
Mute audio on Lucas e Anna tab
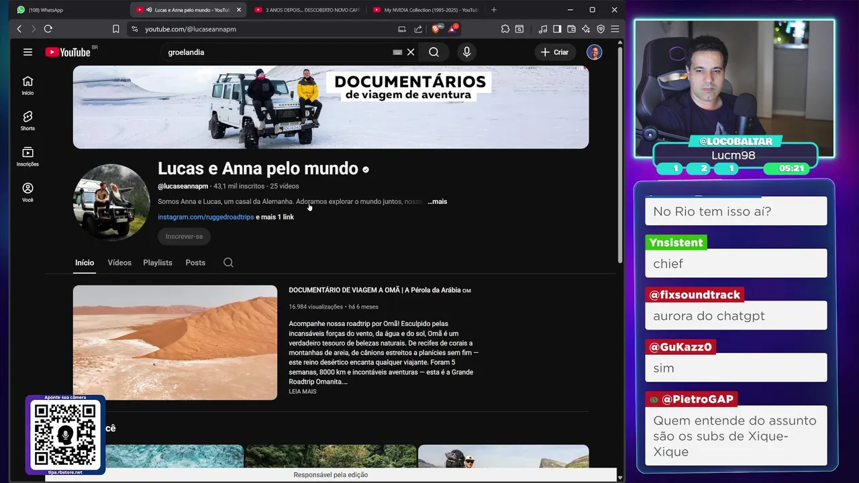148,9
